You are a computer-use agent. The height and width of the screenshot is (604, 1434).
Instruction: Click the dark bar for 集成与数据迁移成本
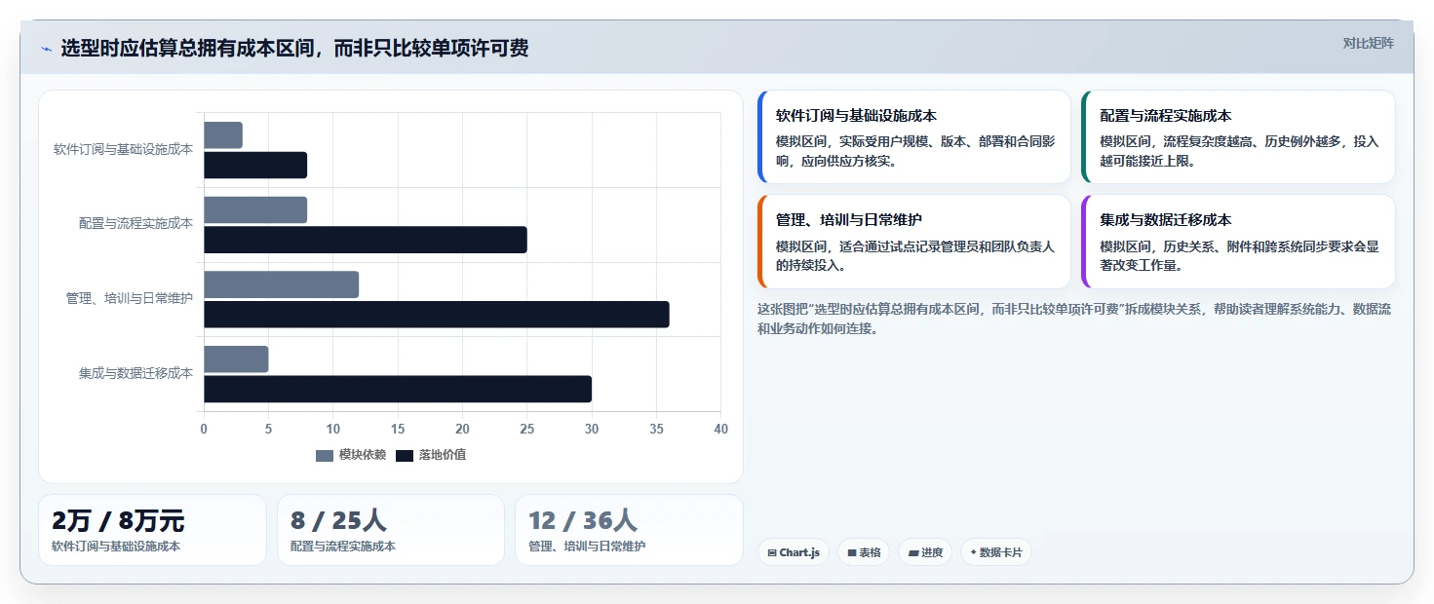point(398,389)
